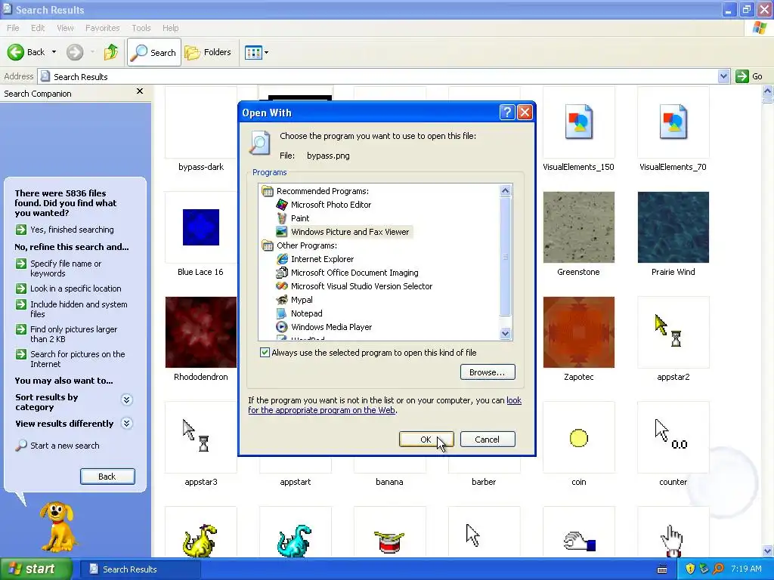Click Back button in Search Companion
774x580 pixels.
107,477
